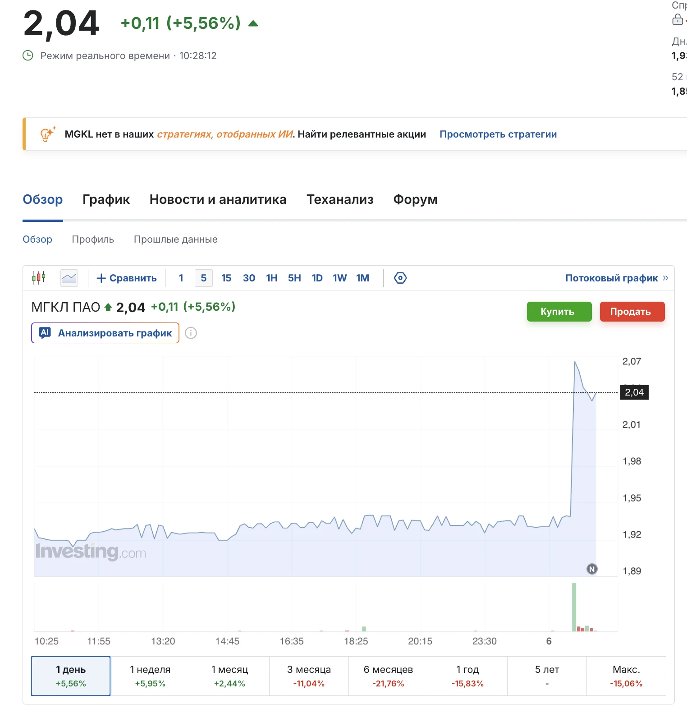This screenshot has width=687, height=718.
Task: Select the 1W interval
Action: click(340, 278)
